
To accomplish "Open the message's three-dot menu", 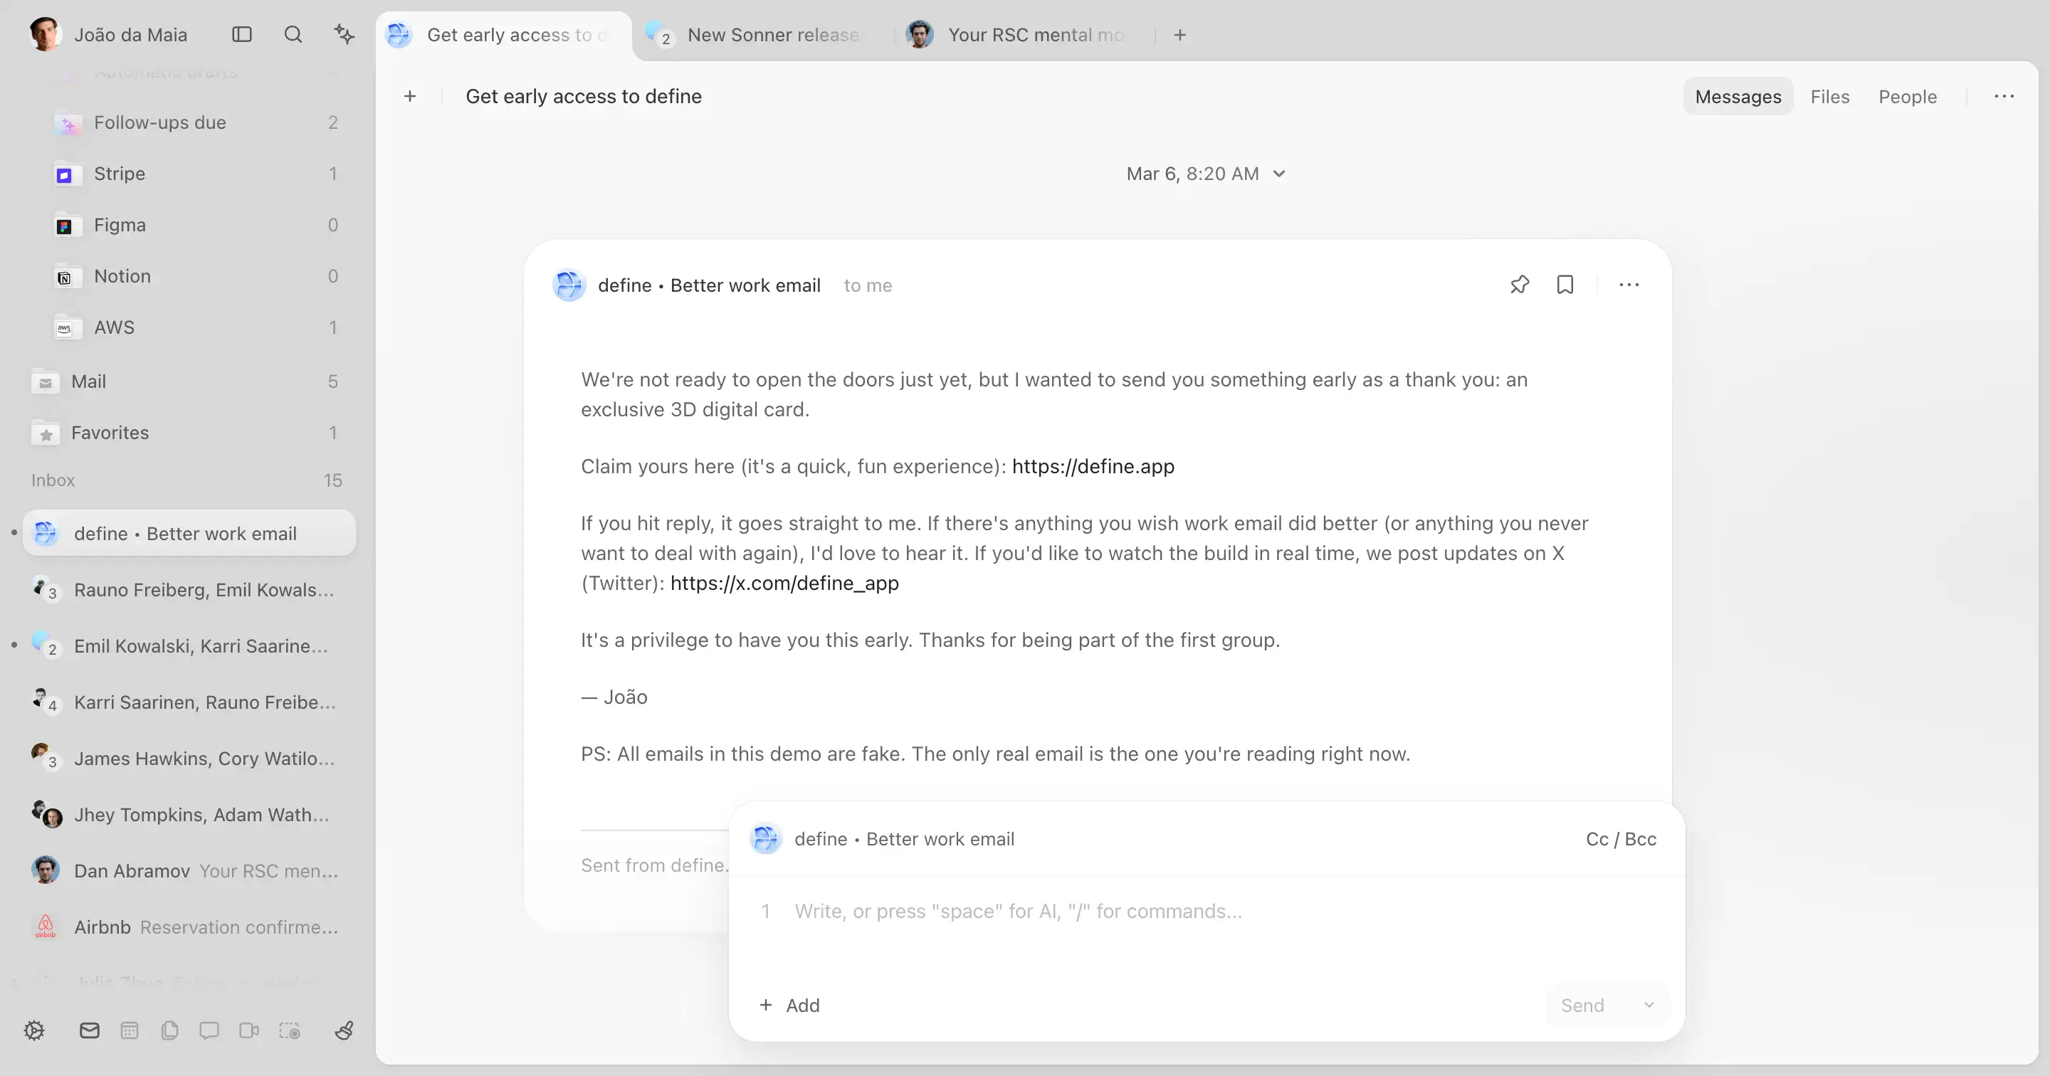I will (1629, 285).
